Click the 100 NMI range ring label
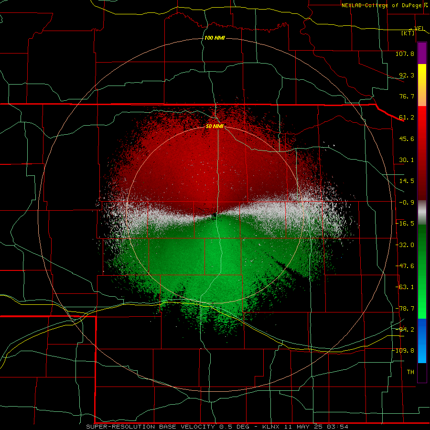Viewport: 430px width, 430px height. coord(215,38)
